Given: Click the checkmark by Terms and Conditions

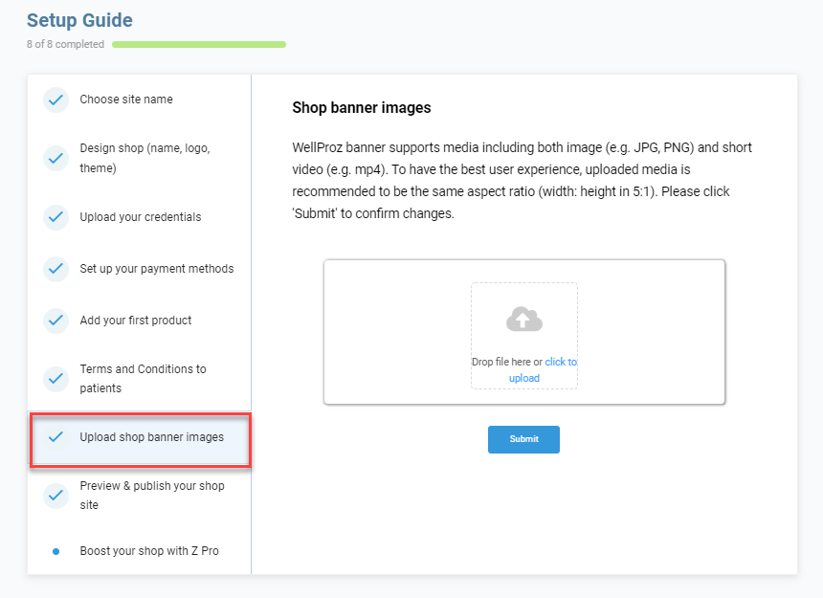Looking at the screenshot, I should click(x=56, y=379).
